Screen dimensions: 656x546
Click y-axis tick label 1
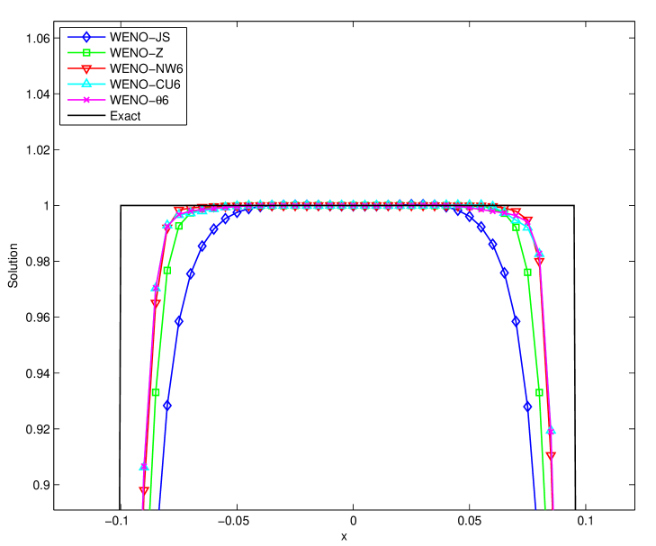(x=47, y=206)
